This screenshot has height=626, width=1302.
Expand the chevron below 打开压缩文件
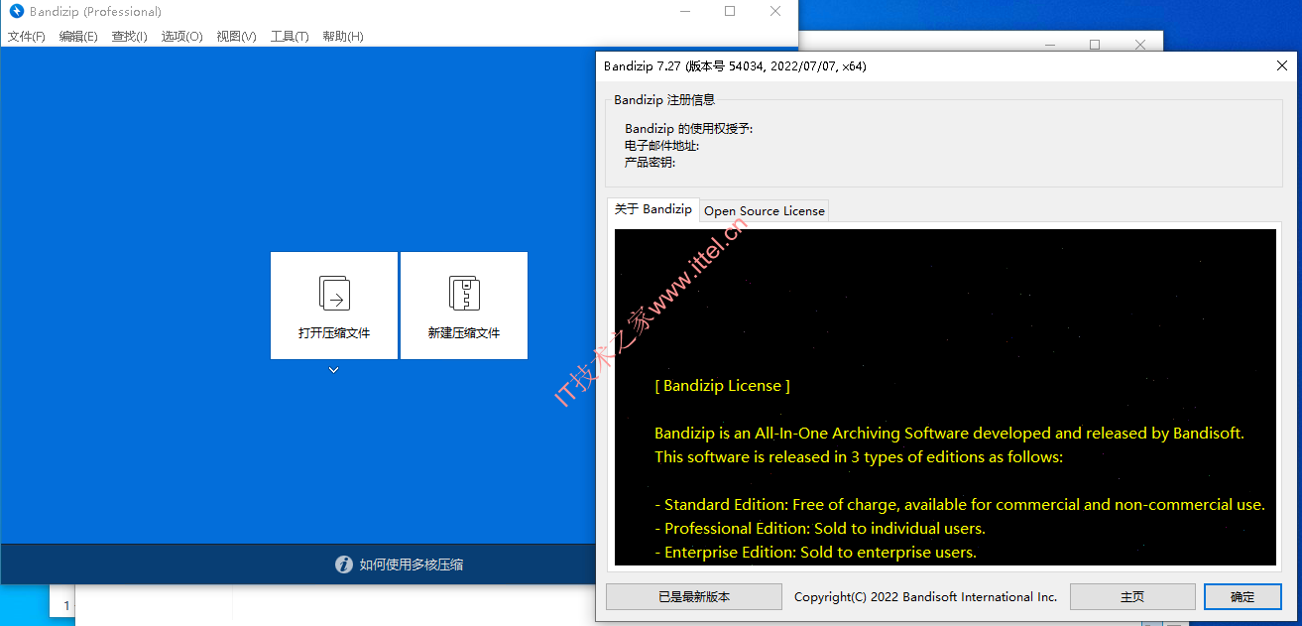(334, 370)
